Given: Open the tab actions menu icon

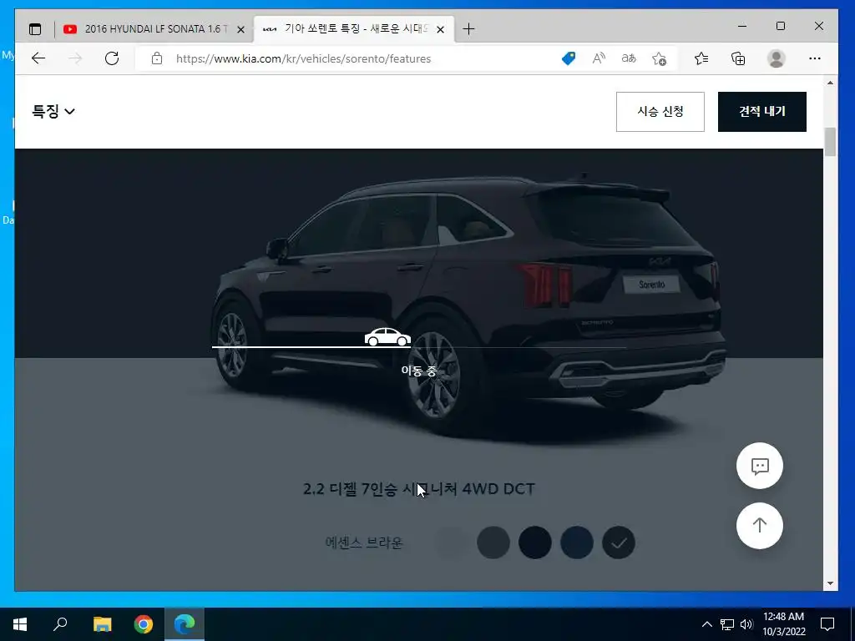Looking at the screenshot, I should click(35, 29).
